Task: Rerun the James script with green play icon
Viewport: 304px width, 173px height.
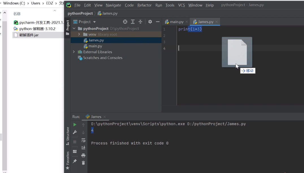Action: coord(75,125)
